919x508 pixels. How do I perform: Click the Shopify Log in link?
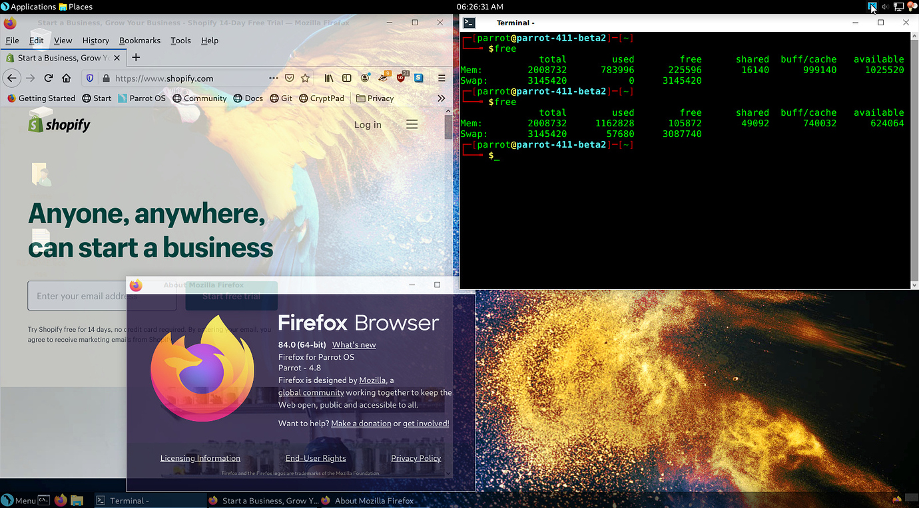pos(368,124)
